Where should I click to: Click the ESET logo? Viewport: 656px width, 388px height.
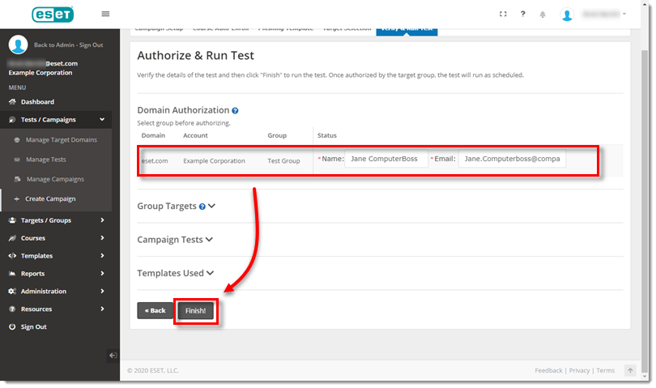pyautogui.click(x=52, y=15)
